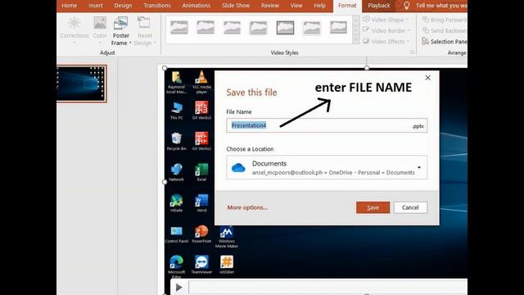Expand the Video Styles gallery arrow
The width and height of the screenshot is (524, 295).
click(x=356, y=40)
